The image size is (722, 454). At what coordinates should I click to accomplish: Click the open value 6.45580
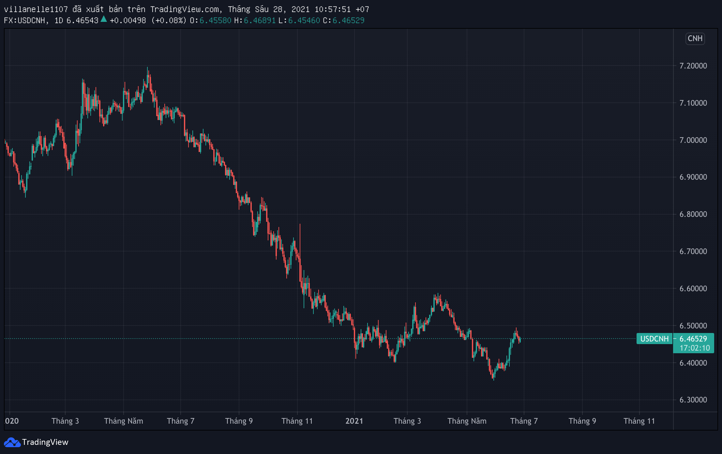pos(215,21)
